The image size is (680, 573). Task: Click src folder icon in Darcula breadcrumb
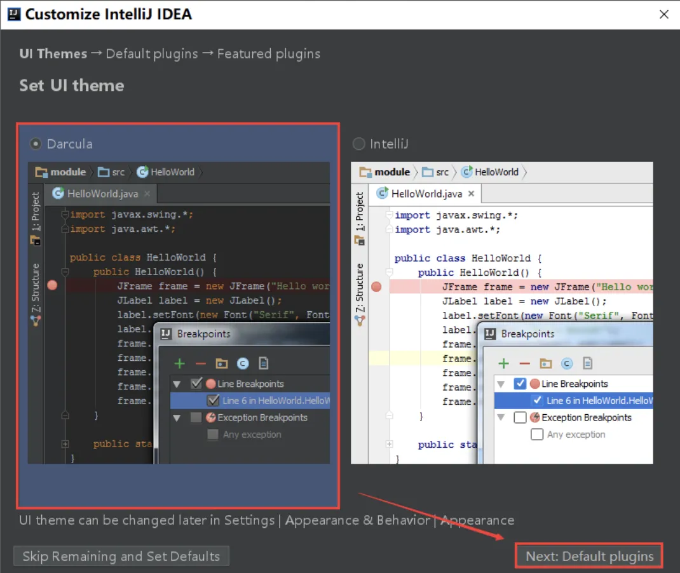104,172
